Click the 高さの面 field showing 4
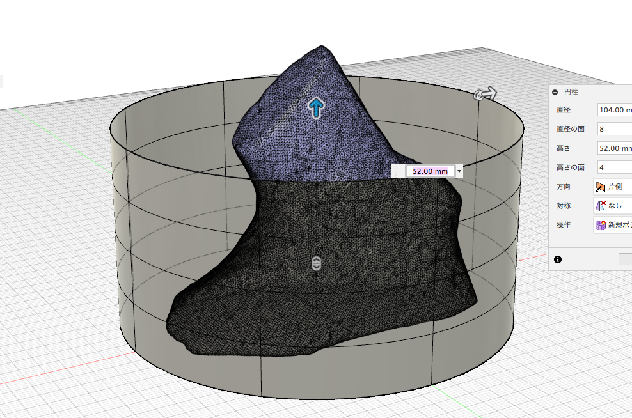632x418 pixels. [615, 167]
